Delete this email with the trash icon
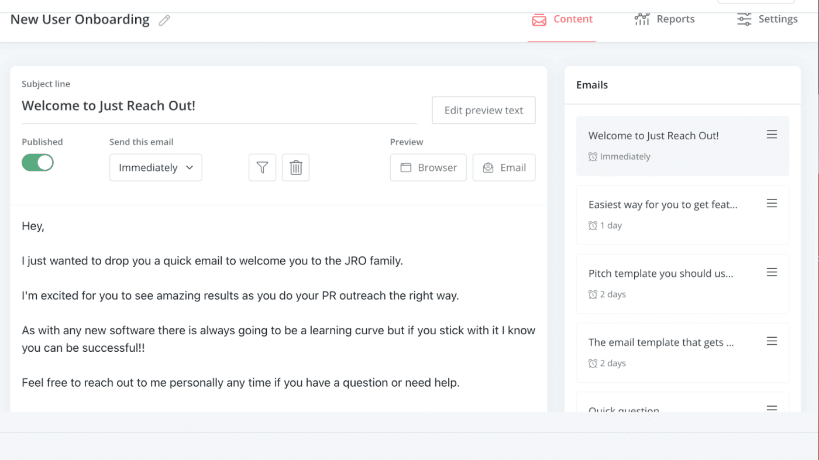Viewport: 819px width, 460px height. (295, 167)
